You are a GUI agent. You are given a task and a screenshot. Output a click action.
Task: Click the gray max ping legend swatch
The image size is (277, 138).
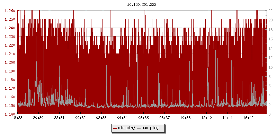[x=139, y=128]
